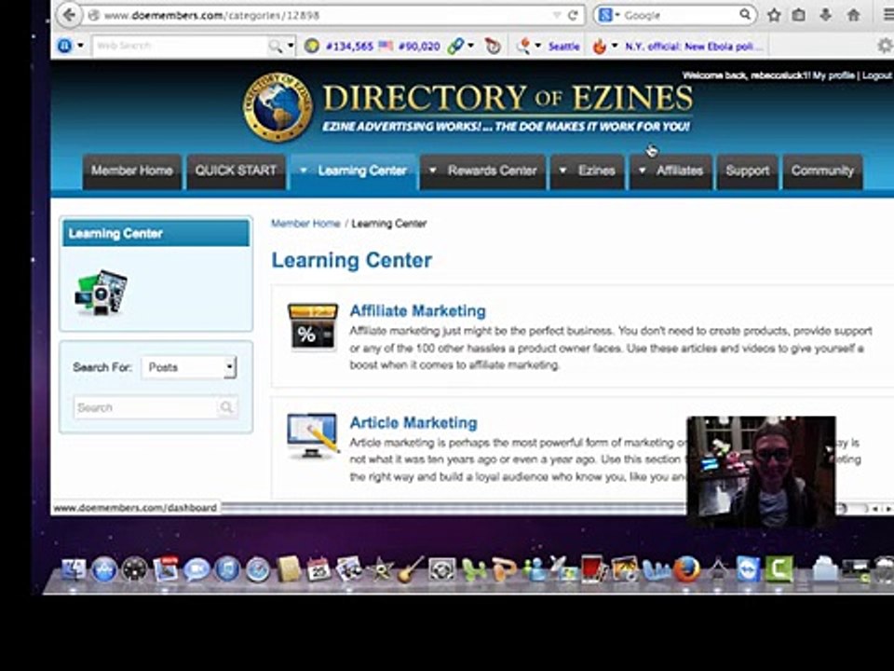Image resolution: width=894 pixels, height=671 pixels.
Task: Open Finder from the dock
Action: coord(73,569)
